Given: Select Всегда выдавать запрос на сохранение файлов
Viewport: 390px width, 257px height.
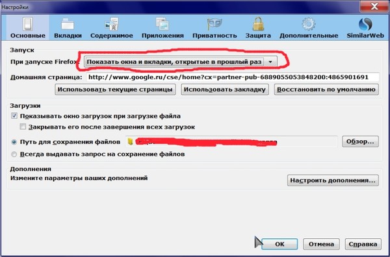Looking at the screenshot, I should coord(14,154).
